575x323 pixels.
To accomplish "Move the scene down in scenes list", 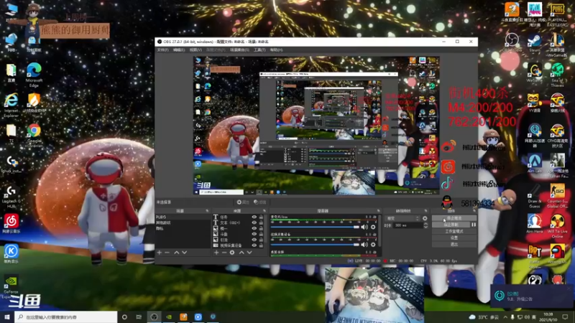I will (x=185, y=253).
